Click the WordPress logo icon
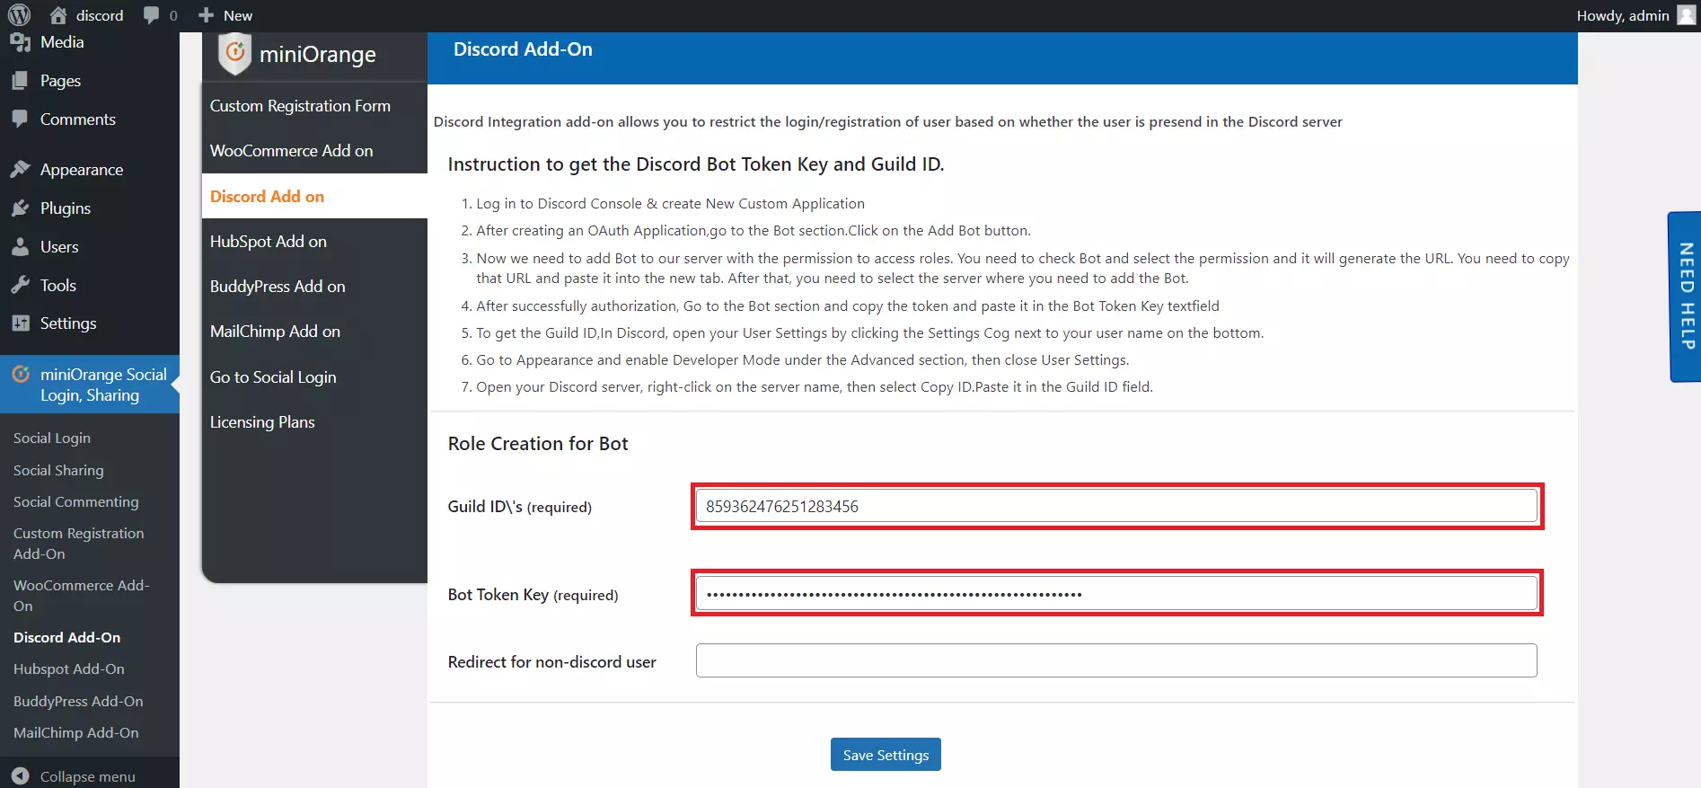1701x788 pixels. [19, 15]
